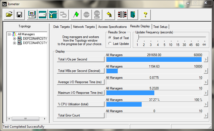The width and height of the screenshot is (214, 131).
Task: Click the Open test configuration folder icon
Action: (x=9, y=15)
